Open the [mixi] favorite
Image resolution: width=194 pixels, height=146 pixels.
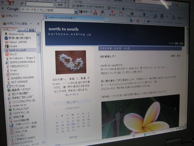point(13,54)
